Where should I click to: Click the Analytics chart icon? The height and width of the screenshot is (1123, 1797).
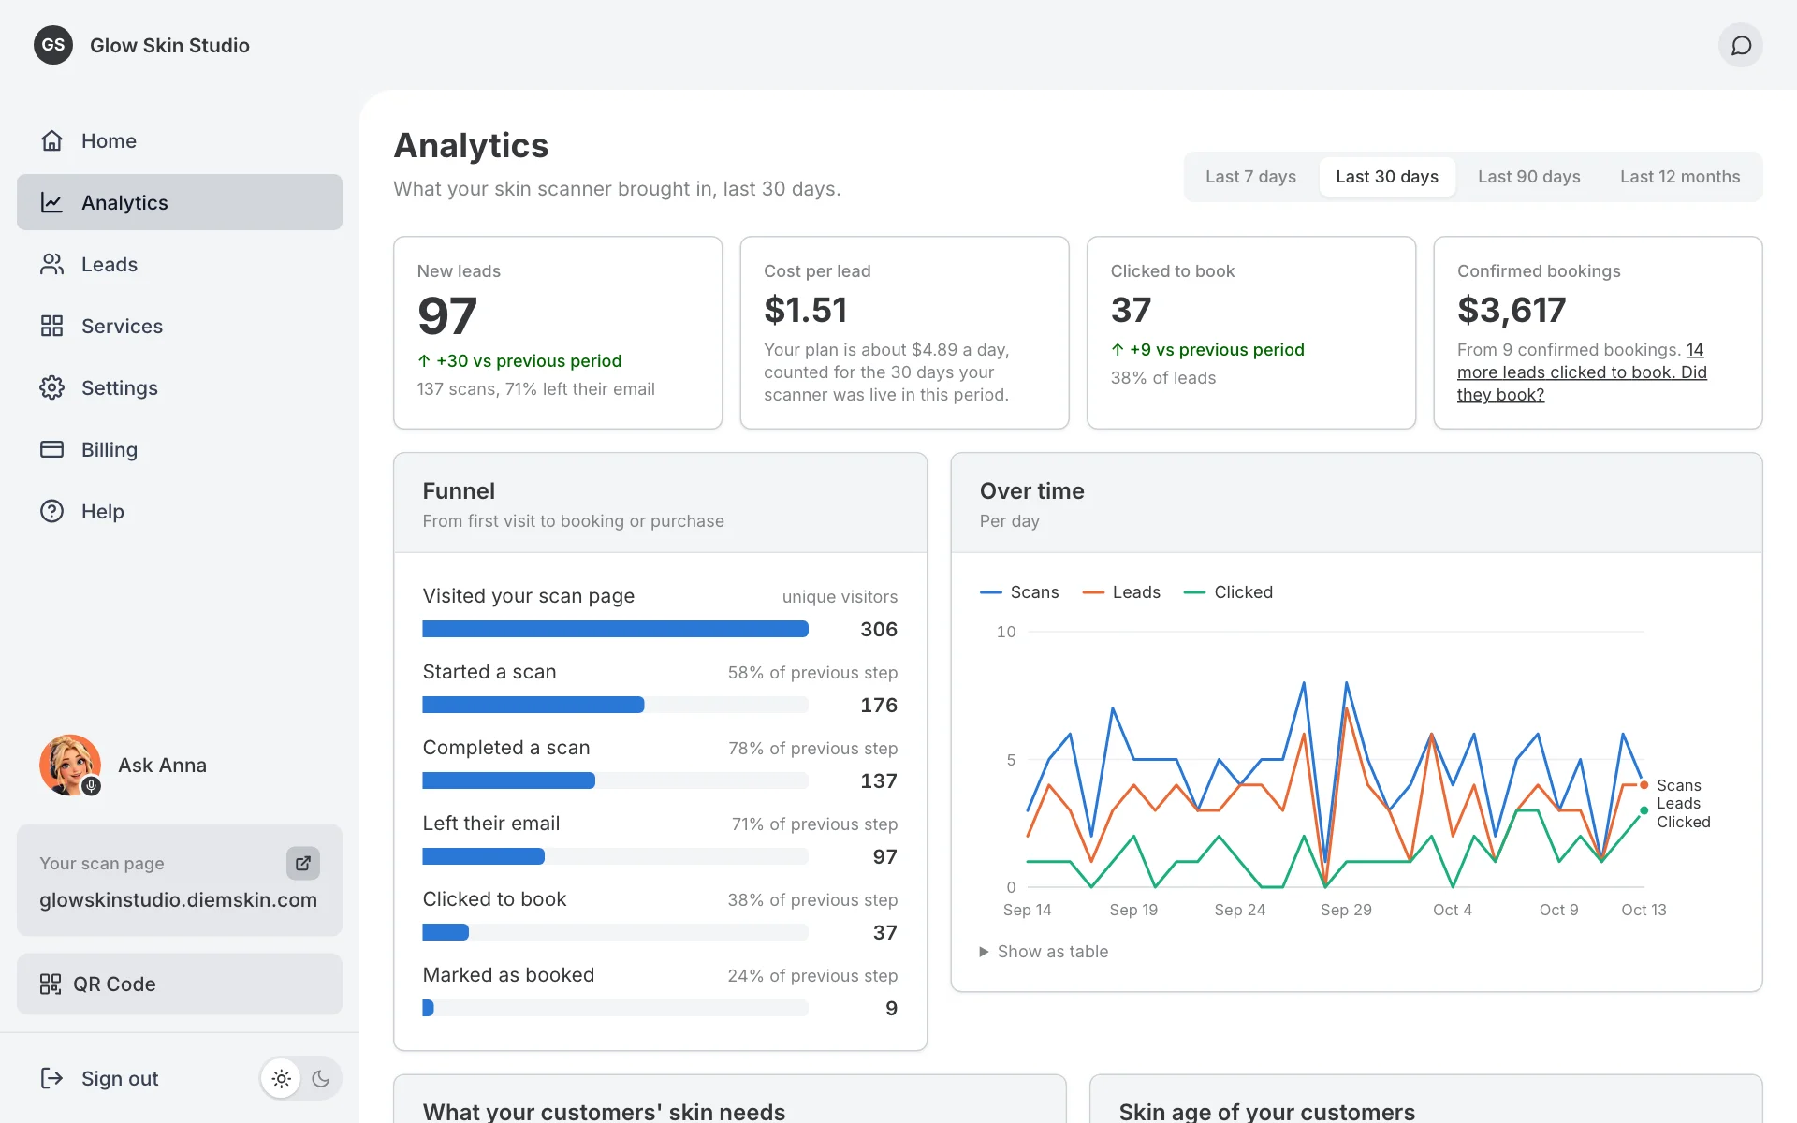(x=51, y=202)
